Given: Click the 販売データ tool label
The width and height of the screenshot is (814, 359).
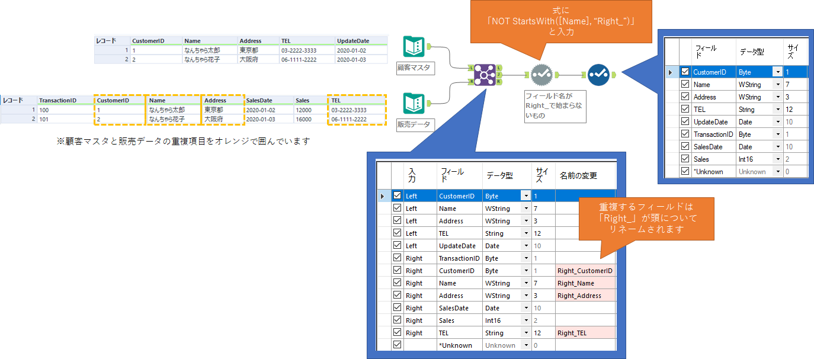Looking at the screenshot, I should [x=415, y=124].
